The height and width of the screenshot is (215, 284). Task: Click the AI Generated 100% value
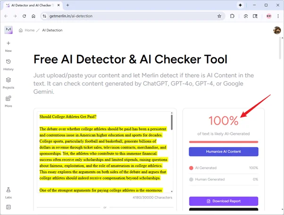point(253,168)
